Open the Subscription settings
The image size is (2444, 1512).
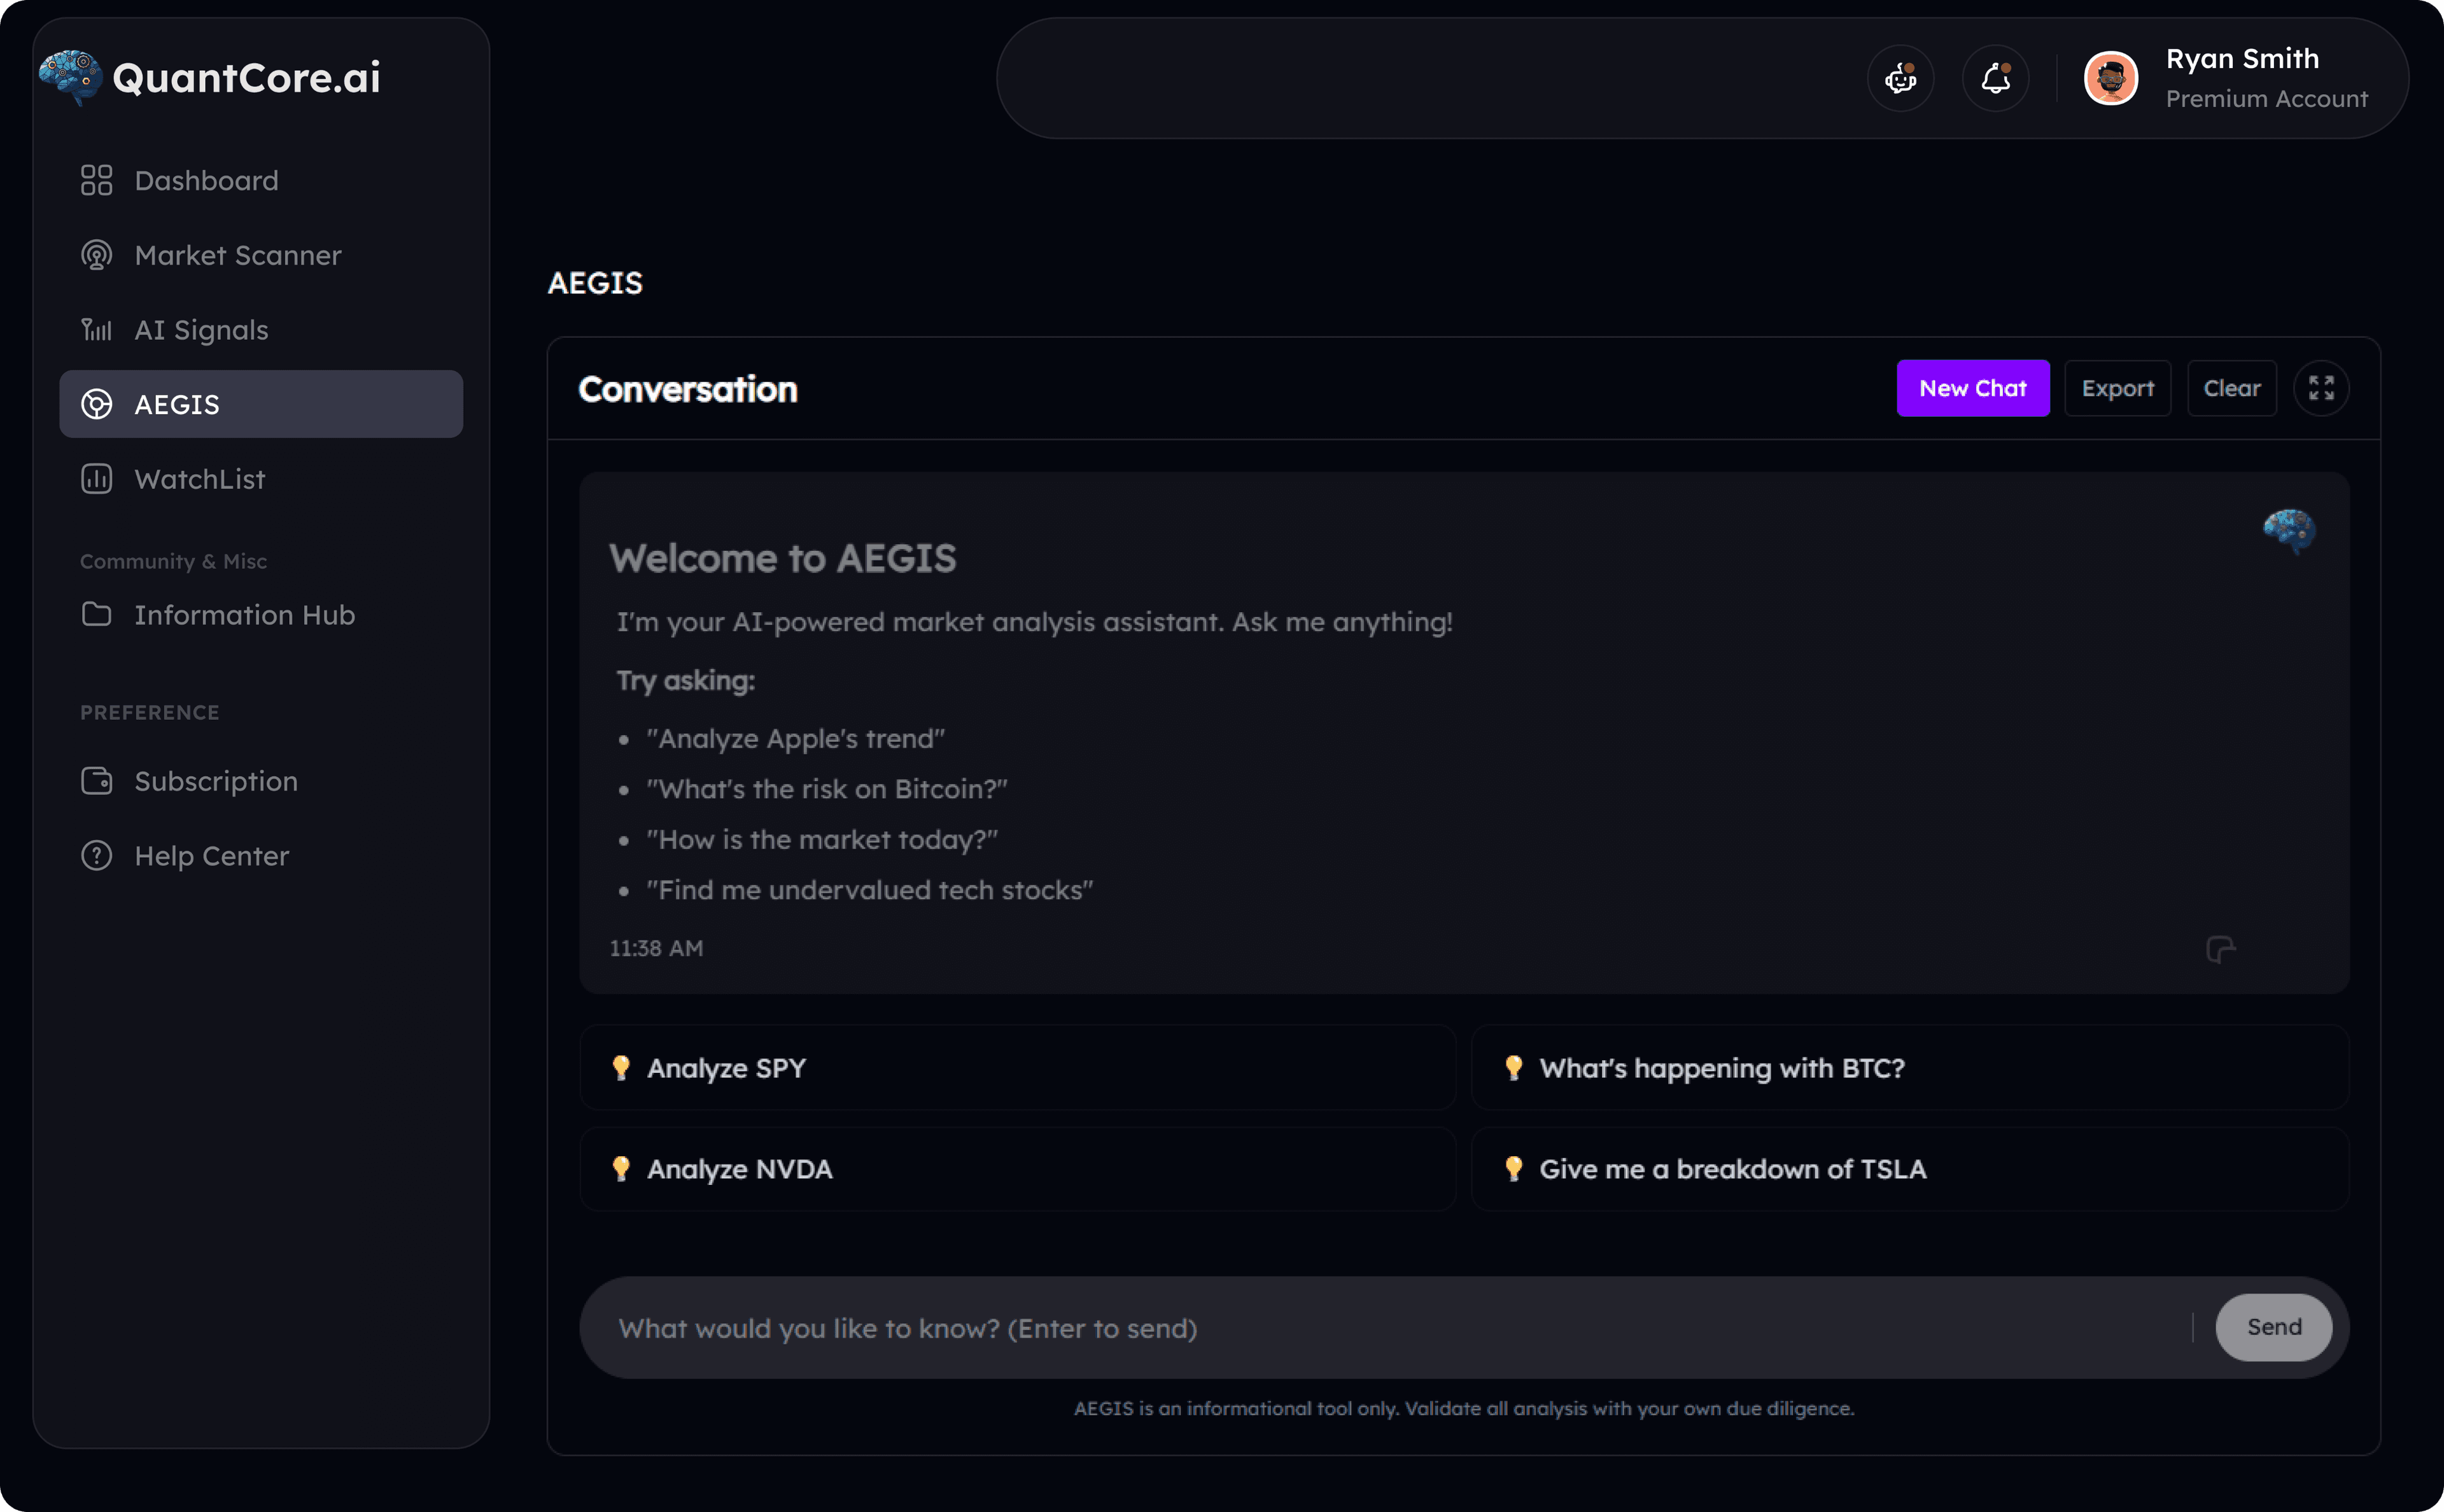click(x=215, y=781)
